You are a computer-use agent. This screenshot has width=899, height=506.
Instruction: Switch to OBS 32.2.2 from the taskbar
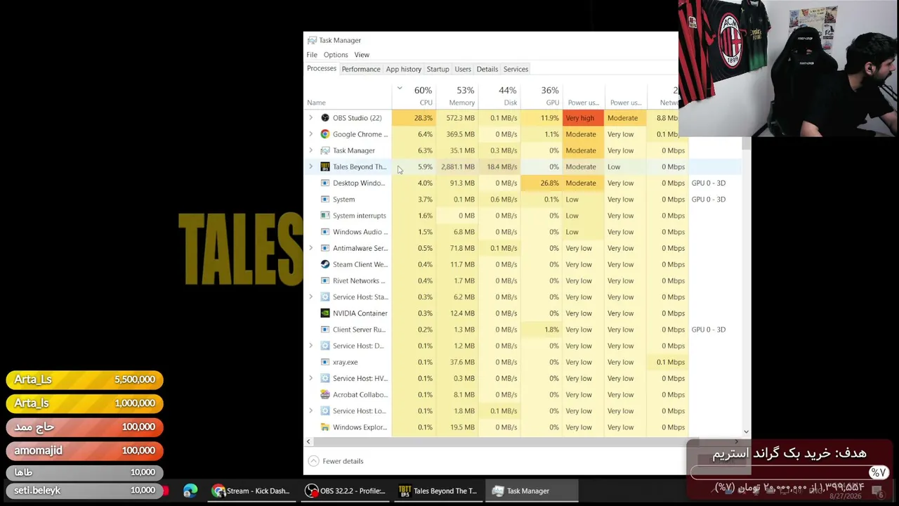tap(345, 491)
